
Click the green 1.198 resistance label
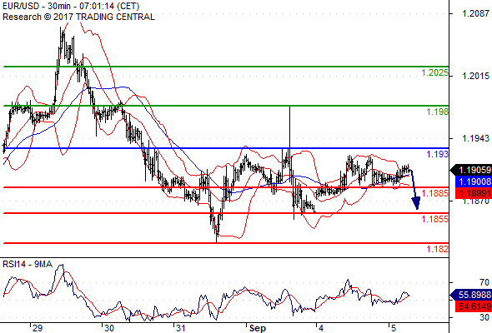[x=437, y=112]
